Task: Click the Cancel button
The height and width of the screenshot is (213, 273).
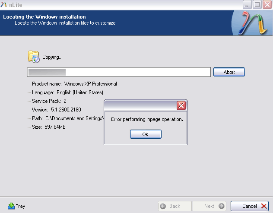Action: [250, 206]
